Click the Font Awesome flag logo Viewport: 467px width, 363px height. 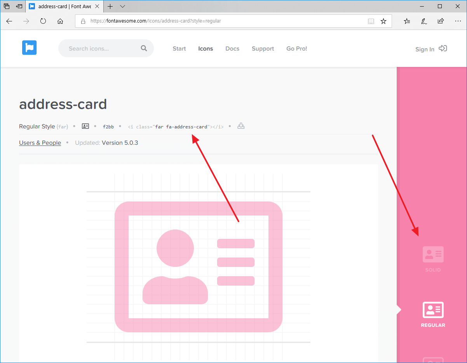point(29,47)
